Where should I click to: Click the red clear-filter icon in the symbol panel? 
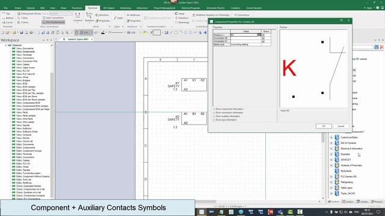point(381,47)
